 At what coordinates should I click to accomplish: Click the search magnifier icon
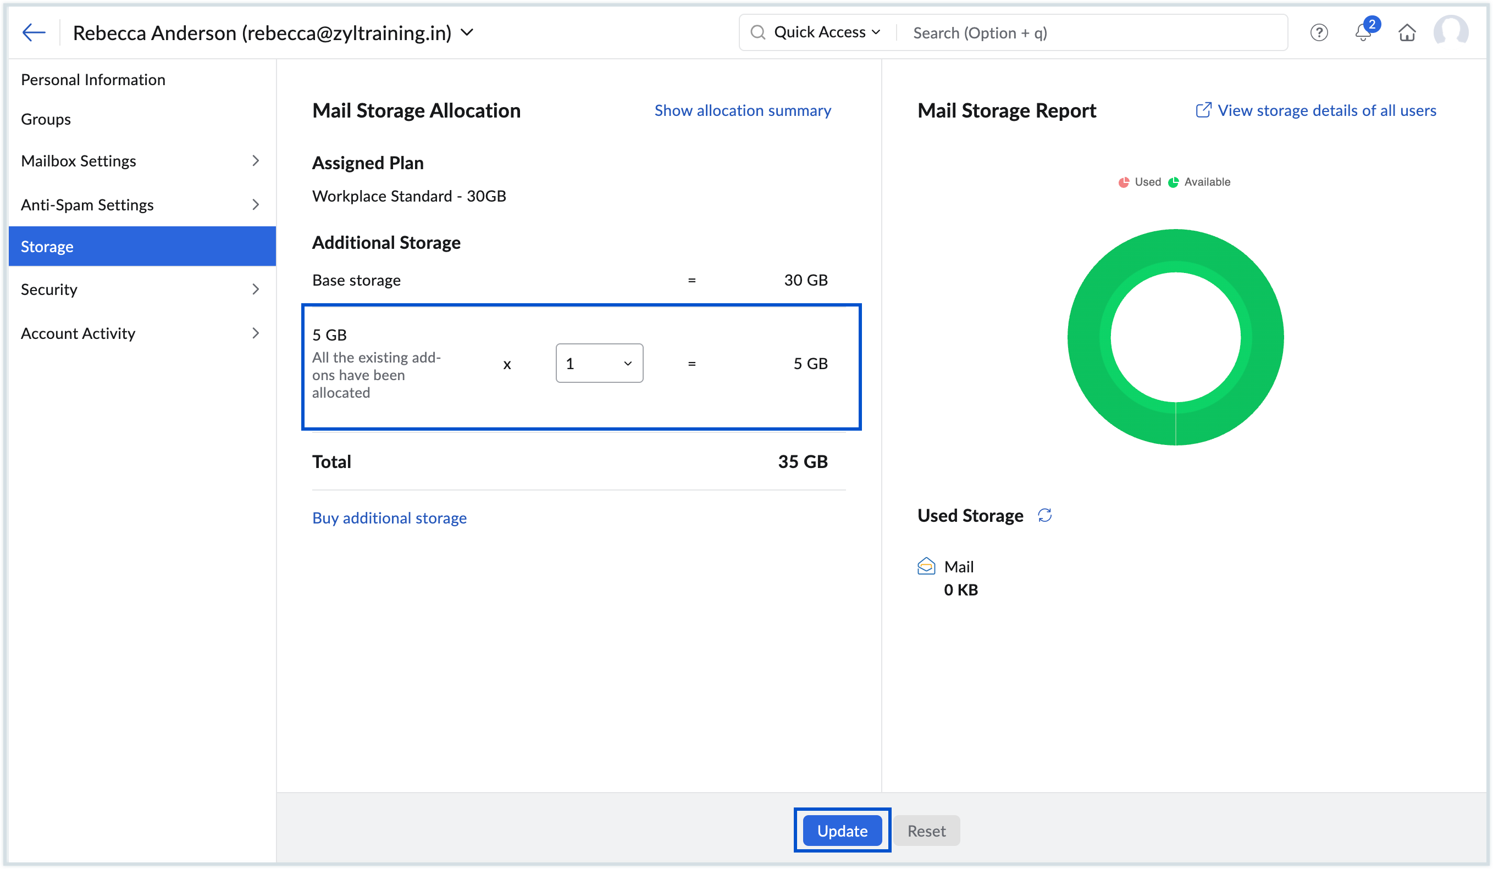point(757,32)
